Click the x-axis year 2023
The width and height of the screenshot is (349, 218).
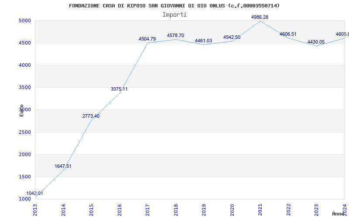click(317, 210)
